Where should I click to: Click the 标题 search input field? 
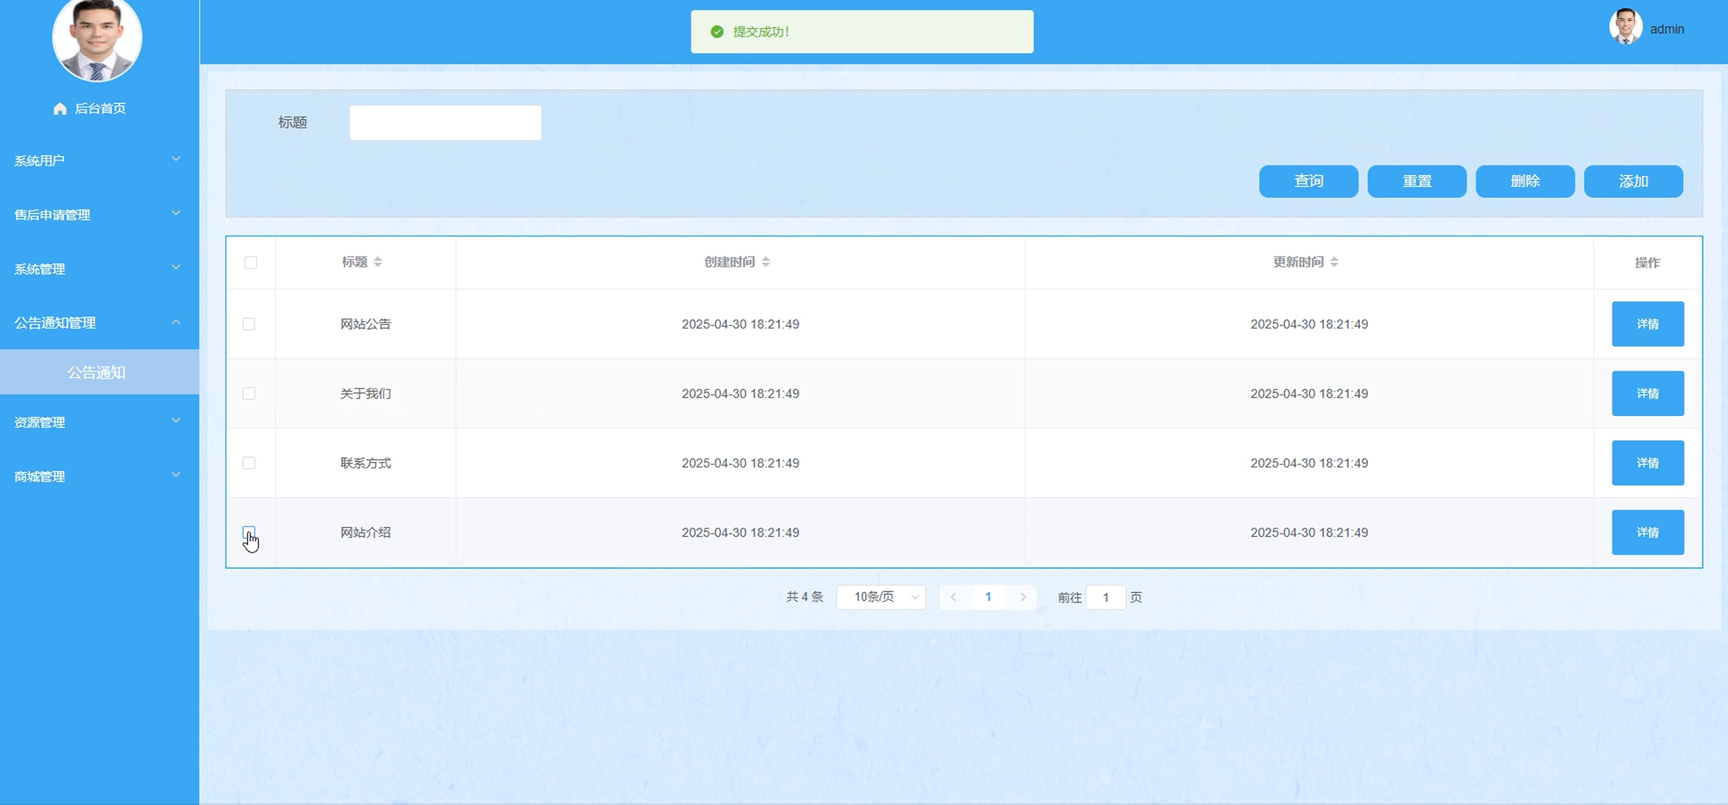click(445, 123)
